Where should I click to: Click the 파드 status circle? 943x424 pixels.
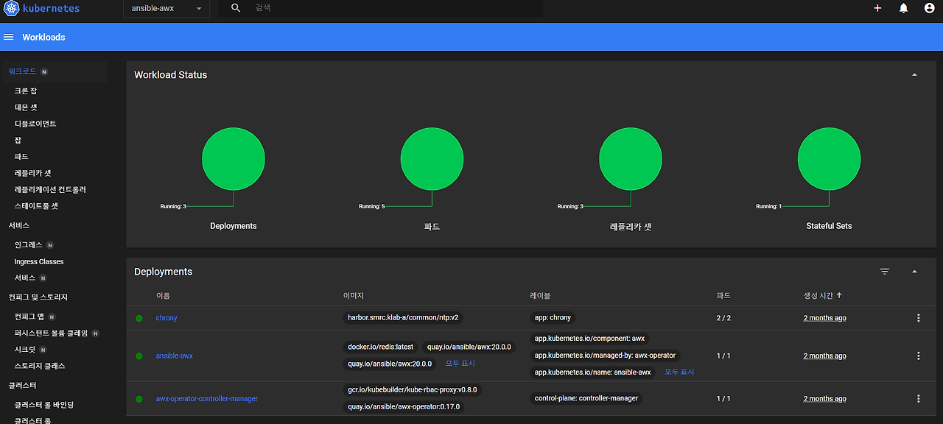tap(432, 159)
